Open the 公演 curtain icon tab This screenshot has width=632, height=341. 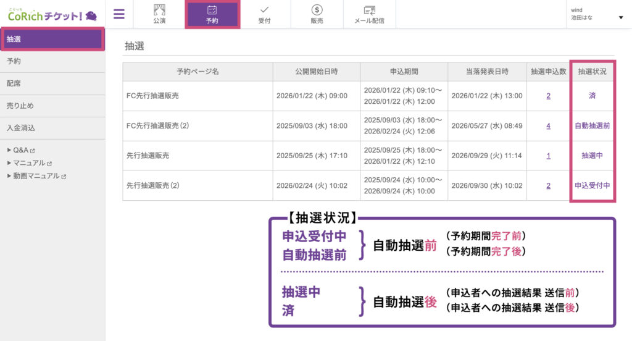[159, 15]
